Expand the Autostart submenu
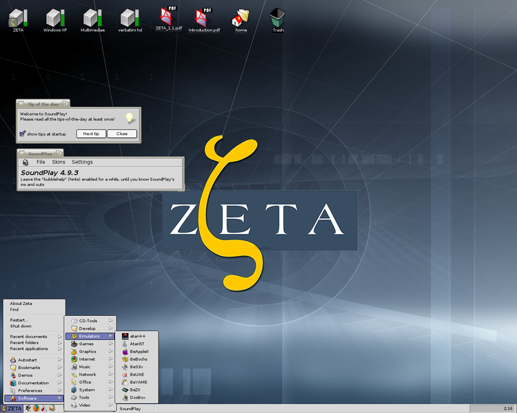The image size is (517, 413). pos(34,360)
